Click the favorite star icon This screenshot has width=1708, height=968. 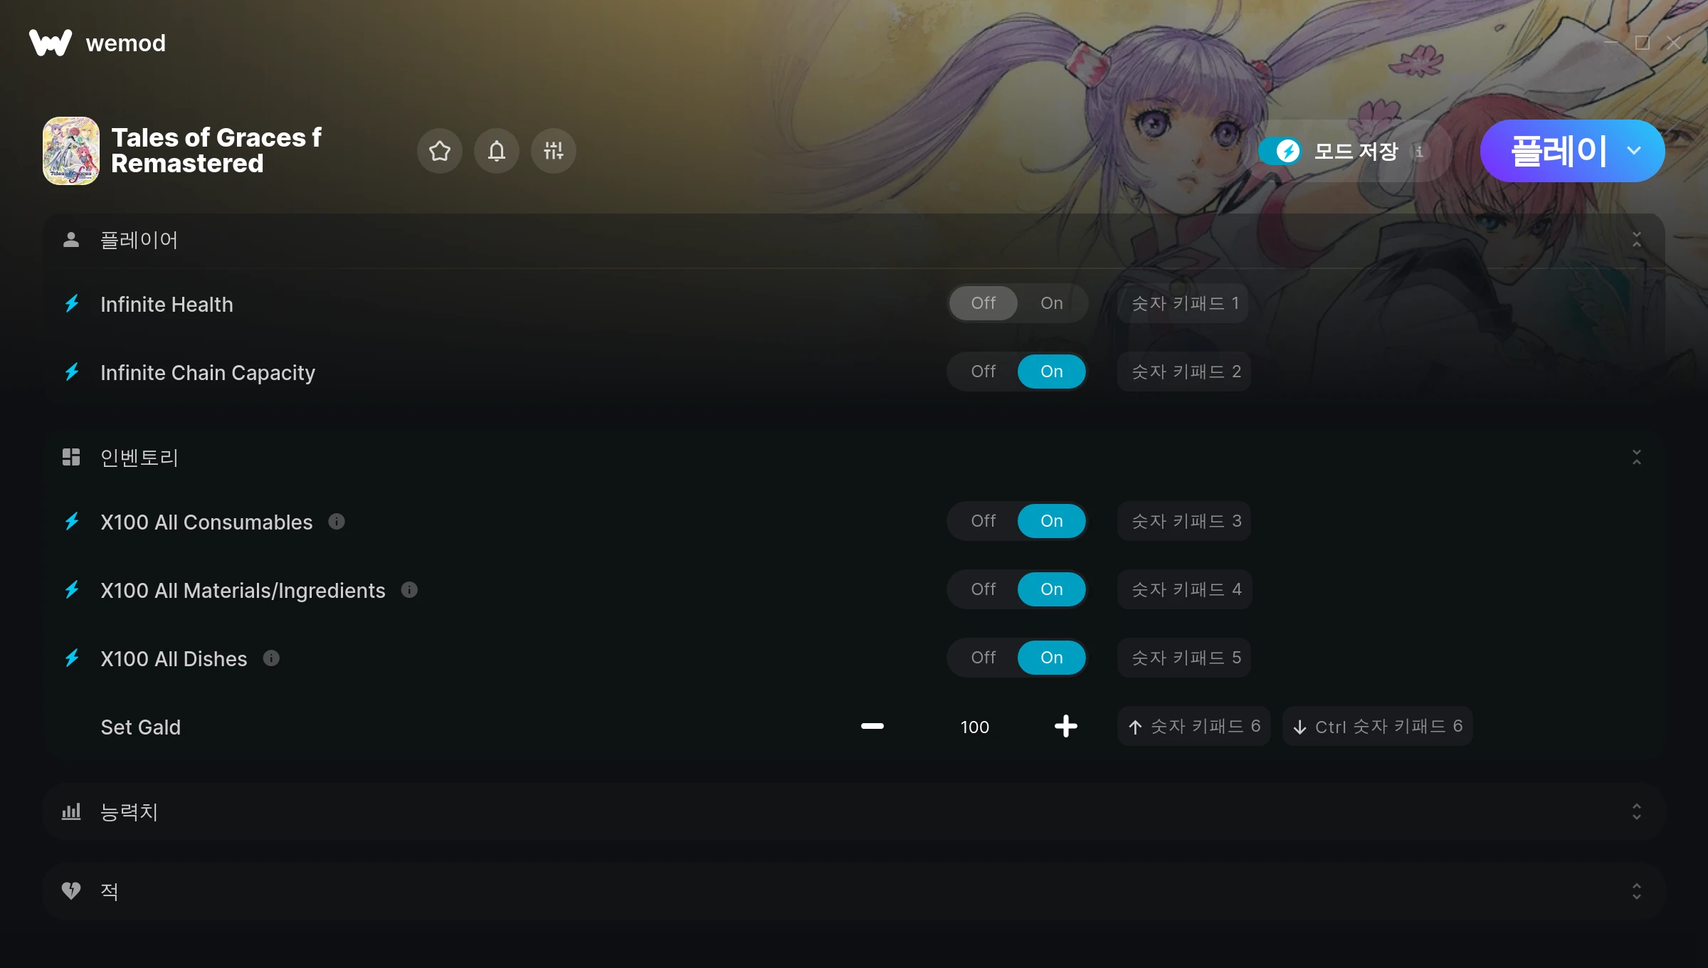(x=440, y=151)
